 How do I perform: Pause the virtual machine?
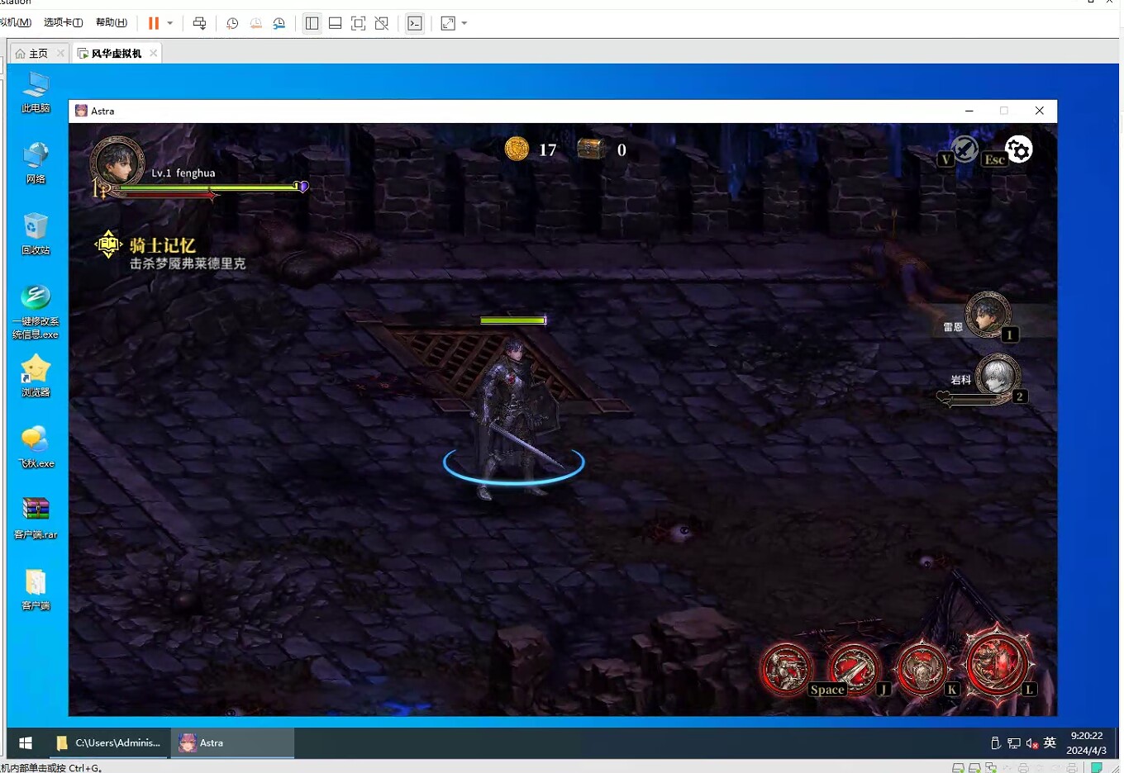[x=154, y=23]
